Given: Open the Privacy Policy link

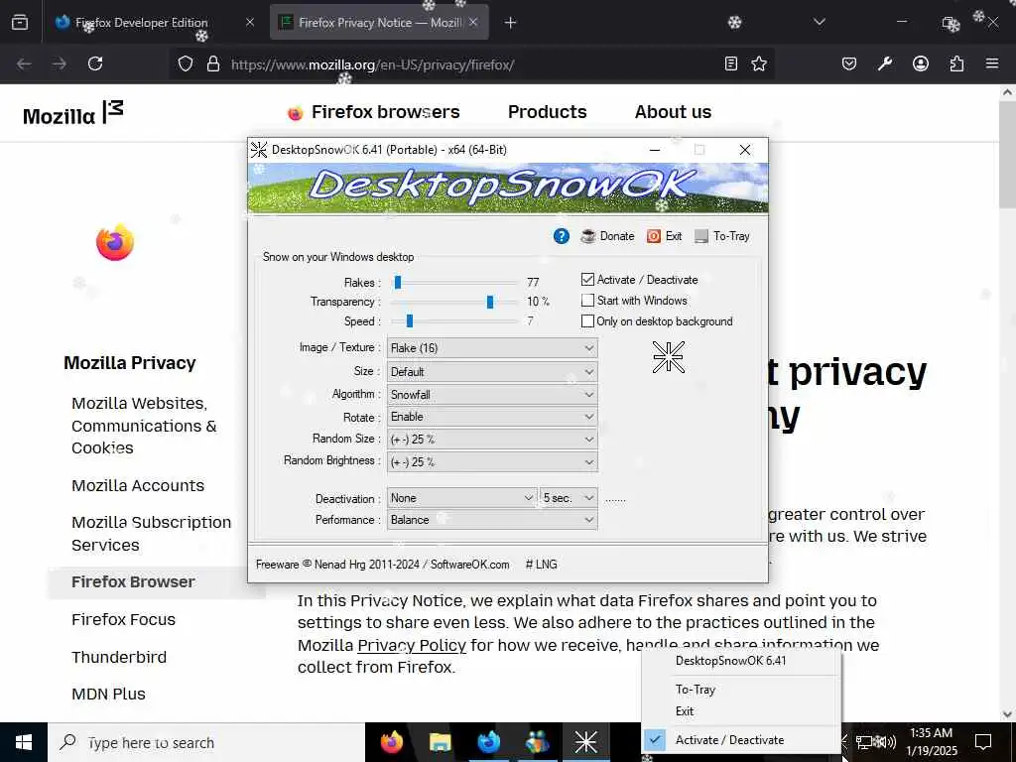Looking at the screenshot, I should 412,645.
